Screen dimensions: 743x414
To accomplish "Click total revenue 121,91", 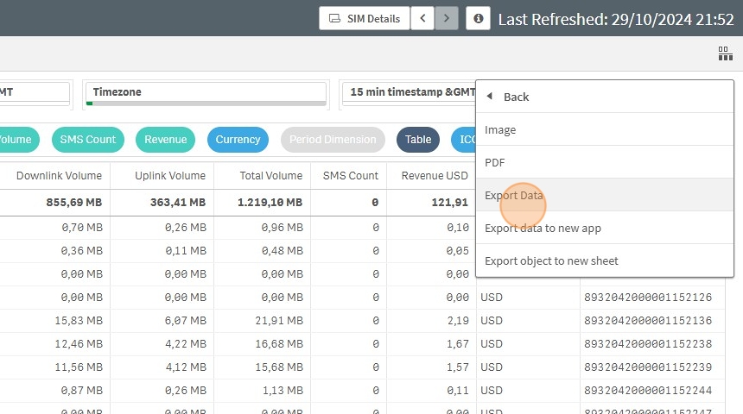I will (449, 203).
